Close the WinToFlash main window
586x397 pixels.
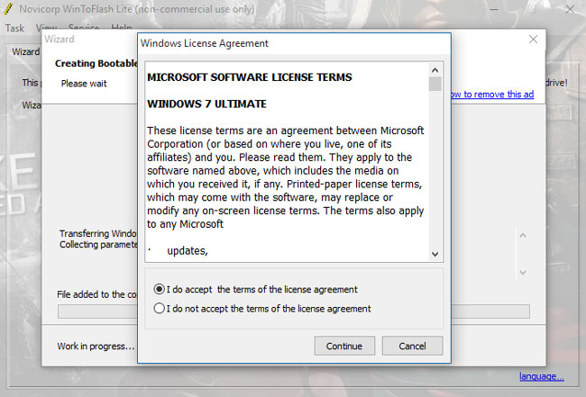point(570,9)
